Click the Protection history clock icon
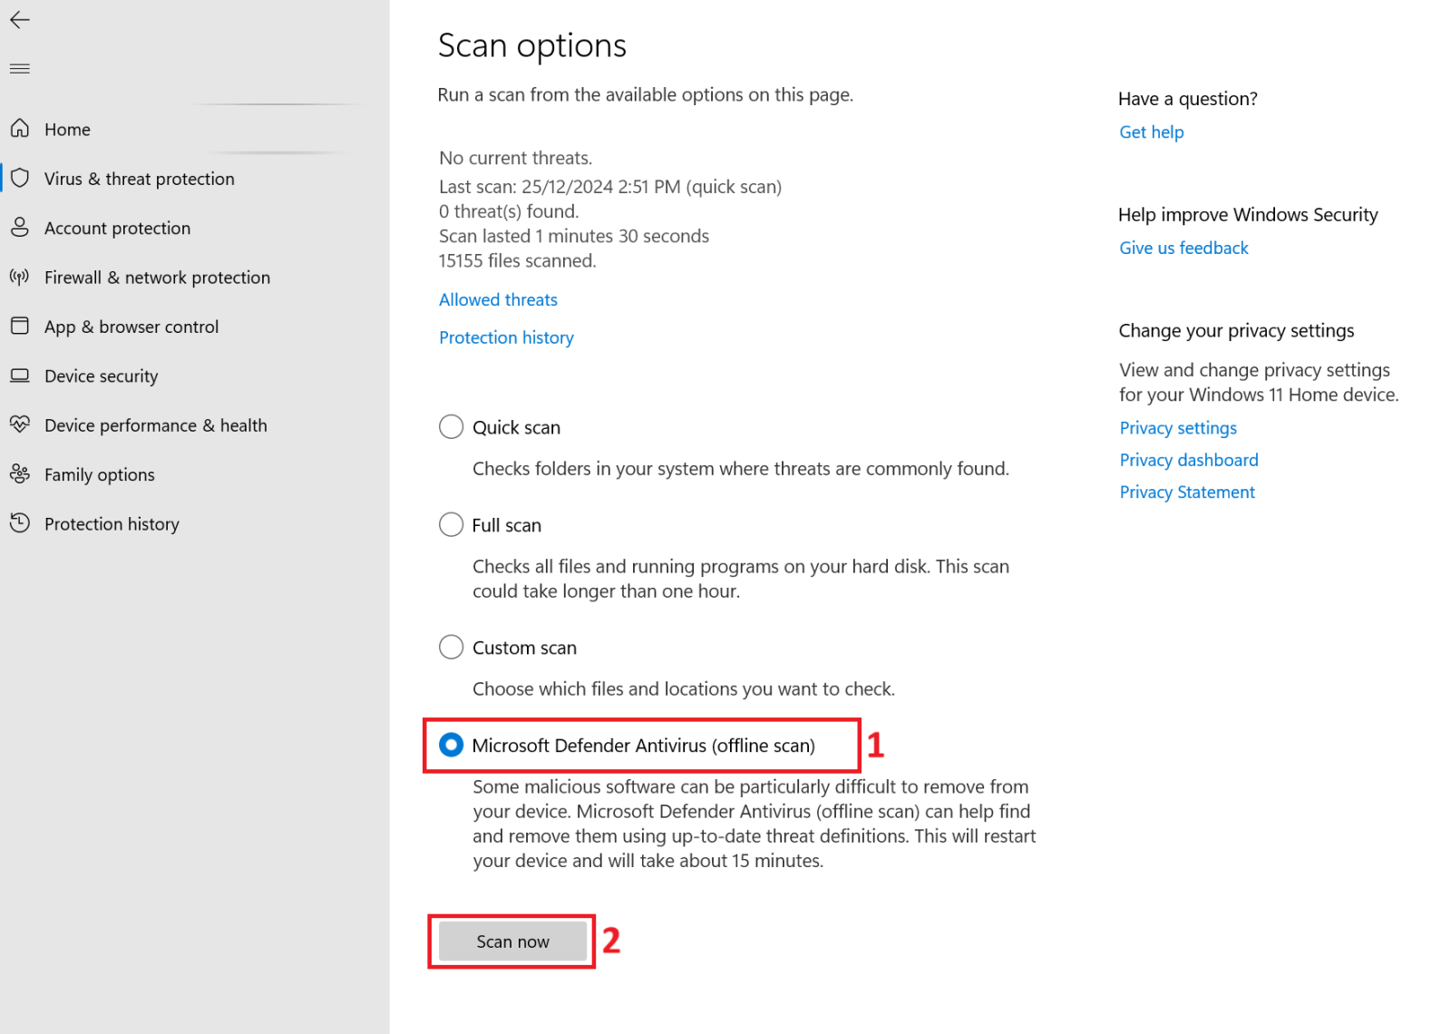 [20, 523]
